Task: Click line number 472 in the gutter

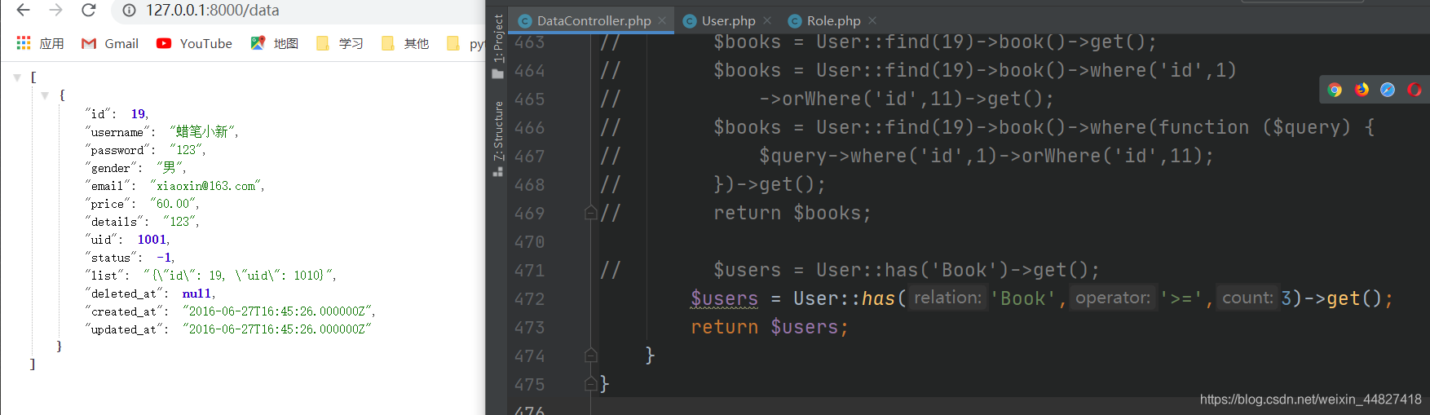Action: click(529, 298)
